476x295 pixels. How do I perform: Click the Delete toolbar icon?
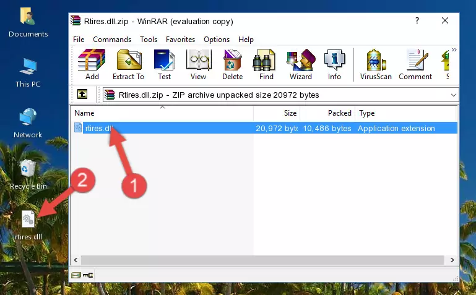pos(232,64)
